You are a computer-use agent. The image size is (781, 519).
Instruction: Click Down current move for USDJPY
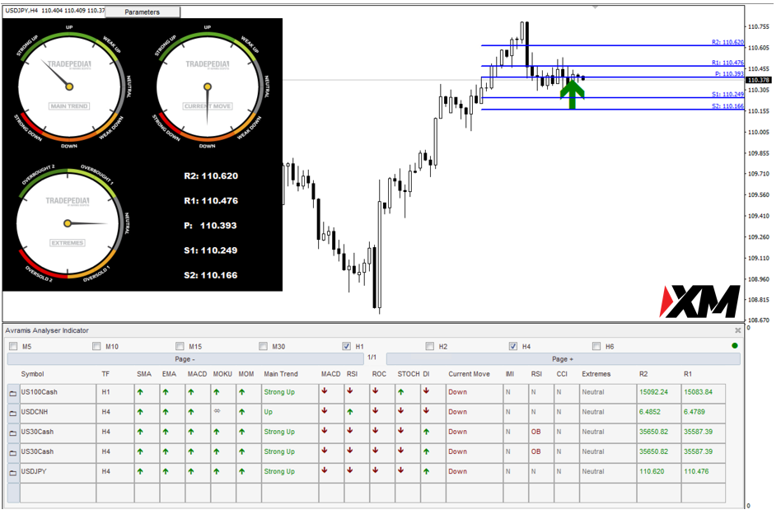pyautogui.click(x=457, y=472)
